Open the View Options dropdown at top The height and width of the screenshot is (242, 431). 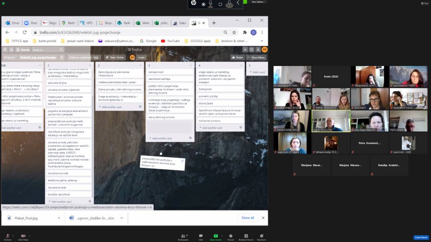[x=259, y=2]
